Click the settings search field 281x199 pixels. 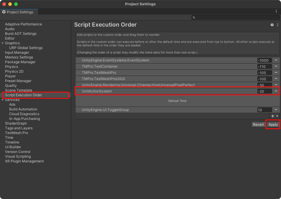coord(235,17)
